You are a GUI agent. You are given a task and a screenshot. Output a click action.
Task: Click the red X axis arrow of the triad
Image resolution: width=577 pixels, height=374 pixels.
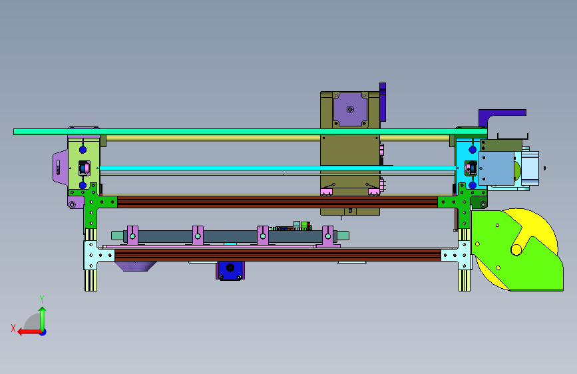tap(29, 332)
